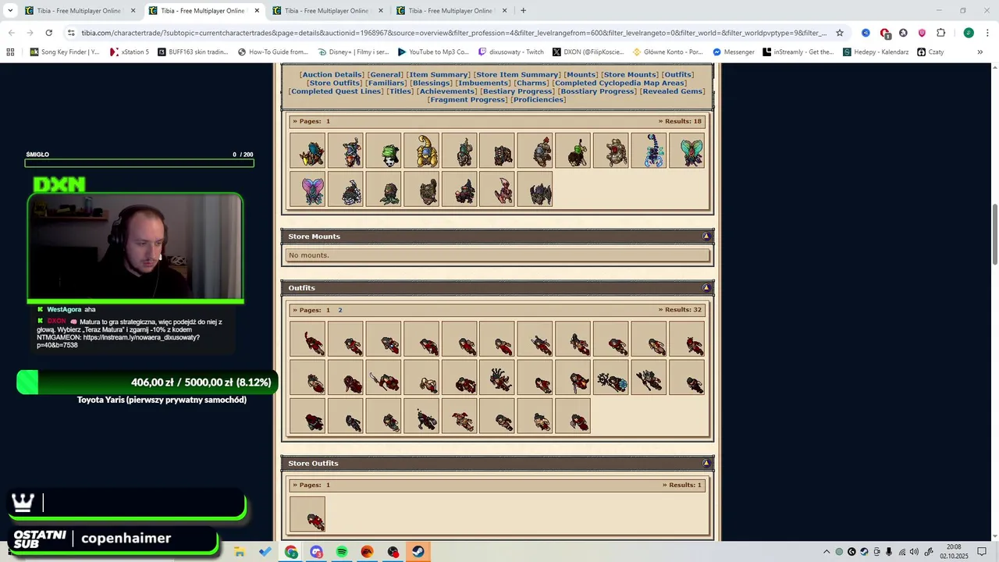Collapse the Store Outfits section arrow
The width and height of the screenshot is (999, 562).
tap(706, 463)
